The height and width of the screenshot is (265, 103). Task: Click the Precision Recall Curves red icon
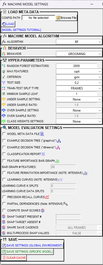point(47,197)
